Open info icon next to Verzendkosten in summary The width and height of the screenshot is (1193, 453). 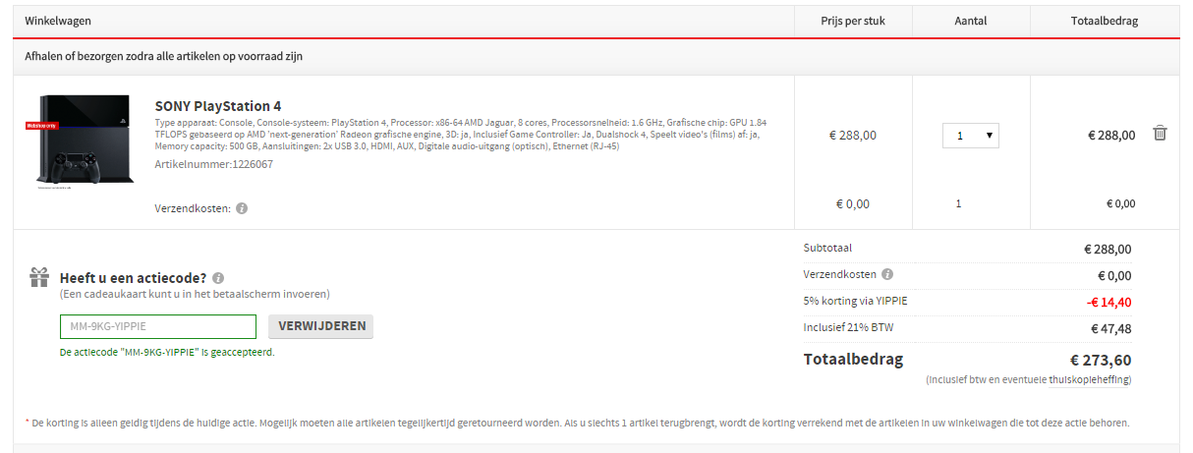(887, 274)
